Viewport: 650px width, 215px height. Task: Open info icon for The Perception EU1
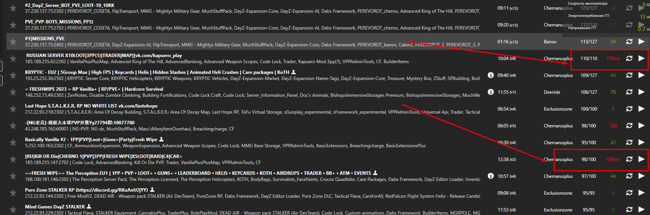coord(491,176)
